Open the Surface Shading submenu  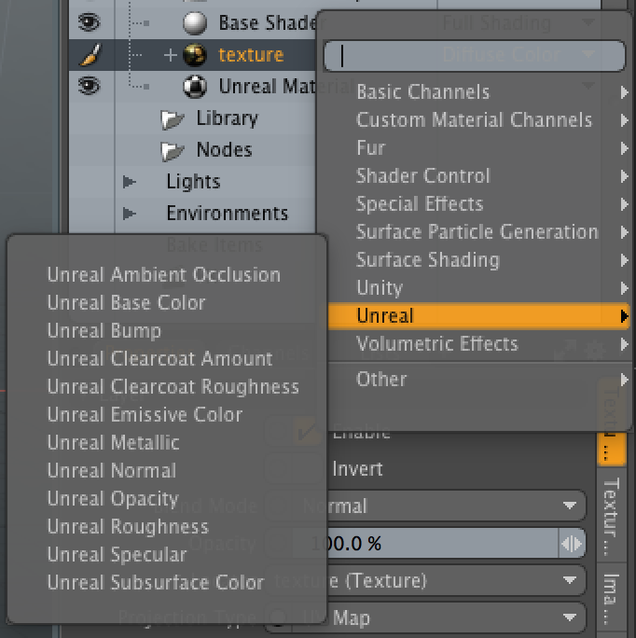point(427,259)
